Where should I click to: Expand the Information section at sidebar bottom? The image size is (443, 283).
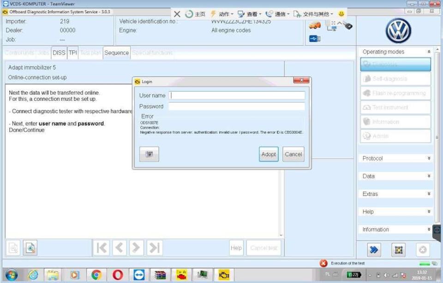(x=429, y=230)
